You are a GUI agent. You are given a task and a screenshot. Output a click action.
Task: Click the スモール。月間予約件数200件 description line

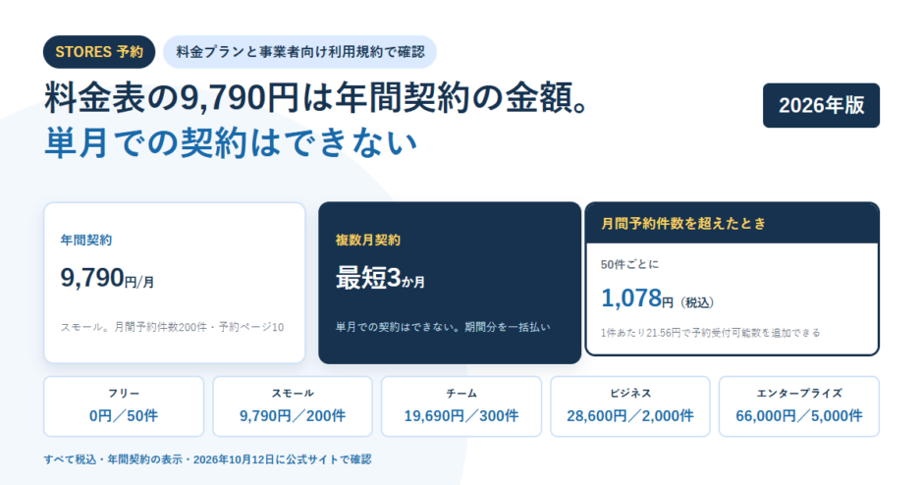[172, 327]
